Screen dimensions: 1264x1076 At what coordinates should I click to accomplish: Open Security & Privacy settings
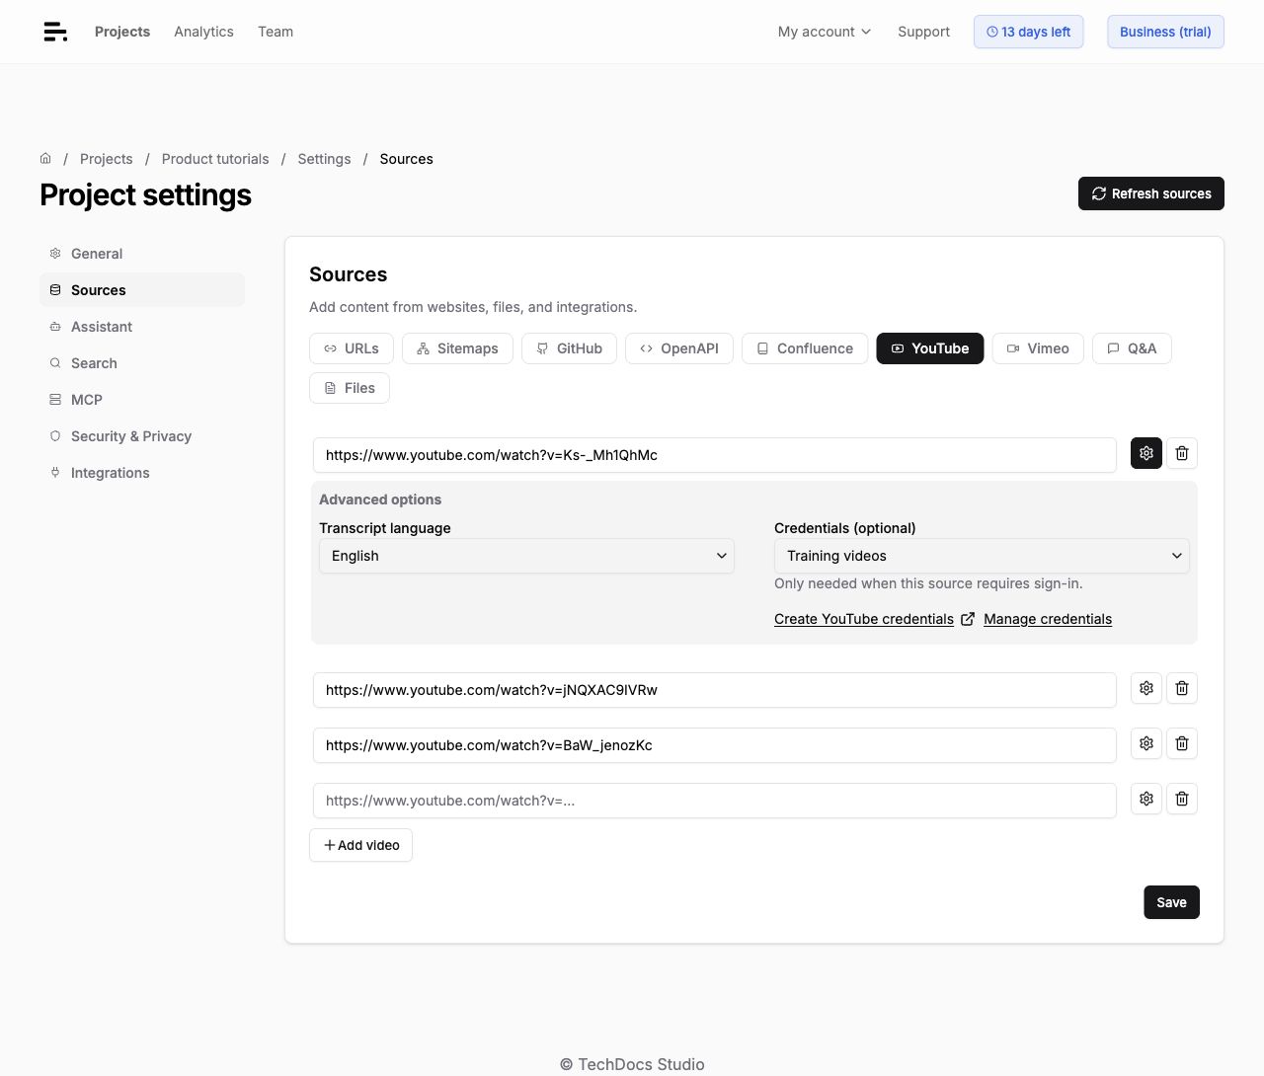pos(142,436)
